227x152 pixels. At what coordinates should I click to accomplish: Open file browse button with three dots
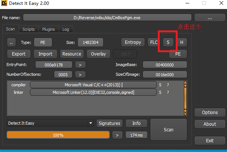click(x=210, y=18)
